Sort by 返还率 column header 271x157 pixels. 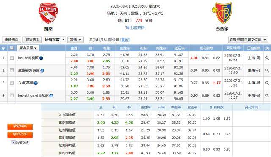180,49
